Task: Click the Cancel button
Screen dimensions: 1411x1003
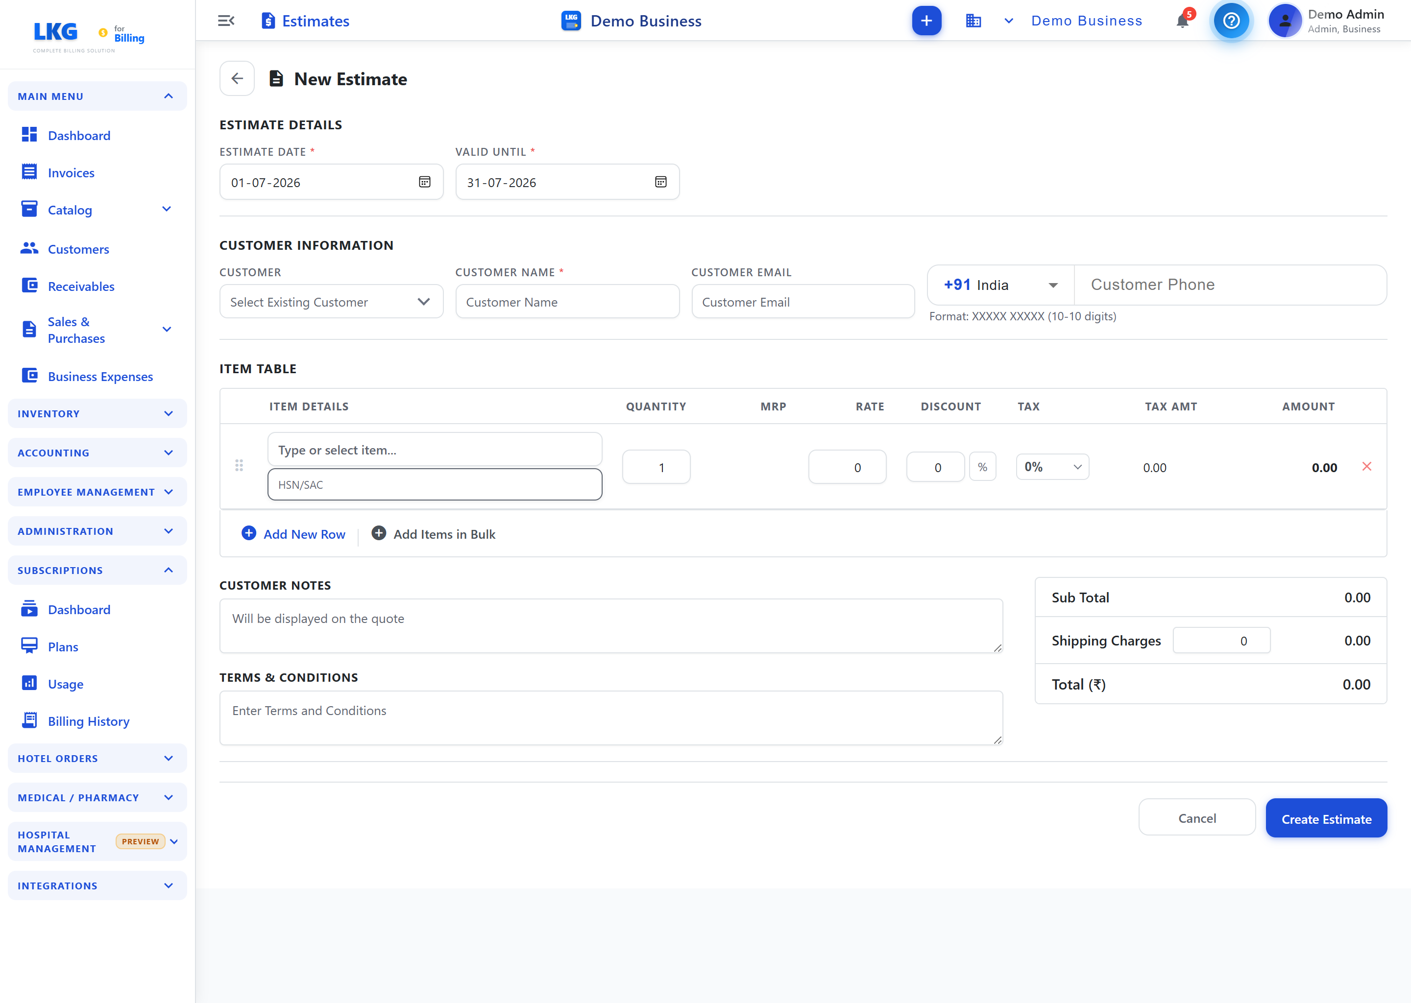Action: coord(1196,818)
